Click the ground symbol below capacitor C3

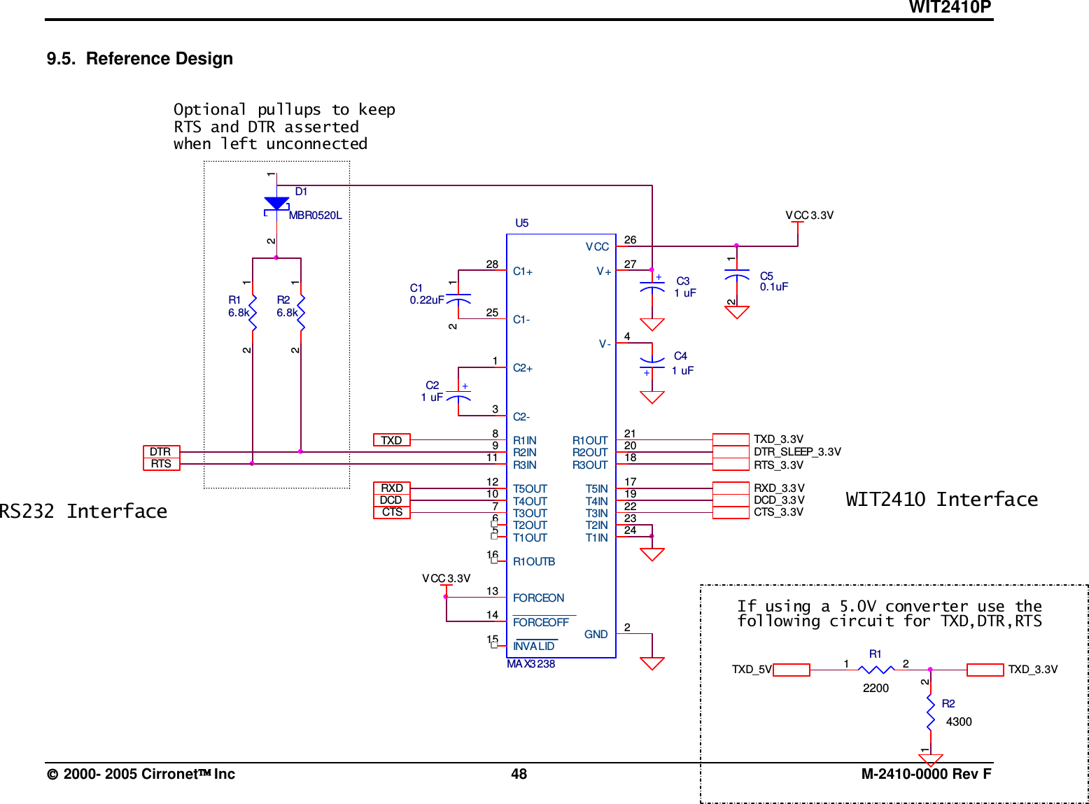click(x=652, y=325)
